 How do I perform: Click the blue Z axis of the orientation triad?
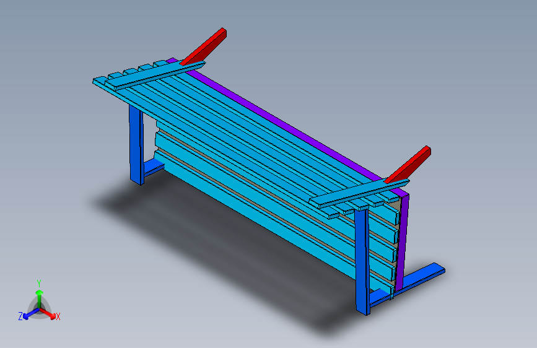tap(31, 313)
